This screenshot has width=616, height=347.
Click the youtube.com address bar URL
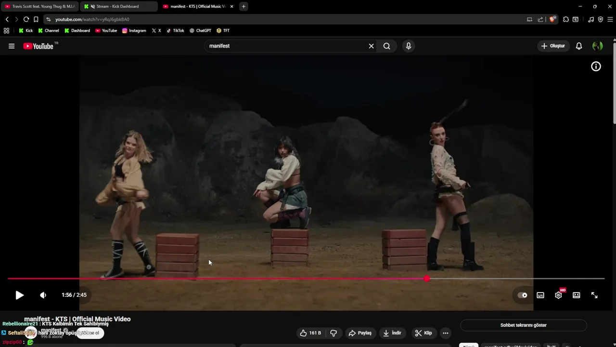tap(92, 19)
